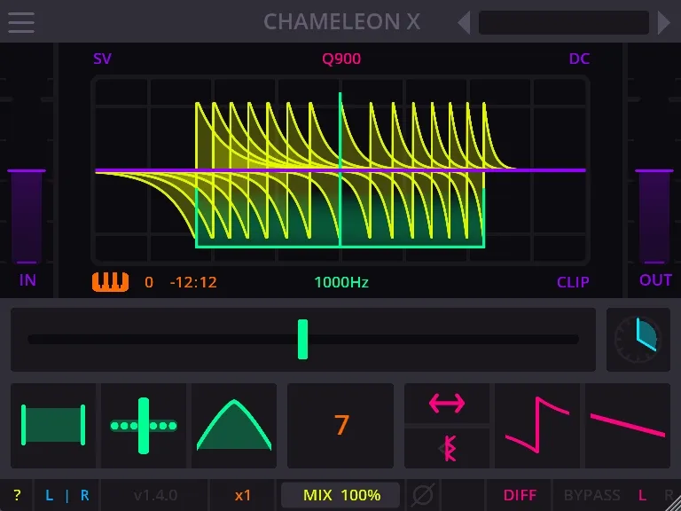Screen dimensions: 681x511
Task: Enable the DIFF button
Action: [x=520, y=495]
